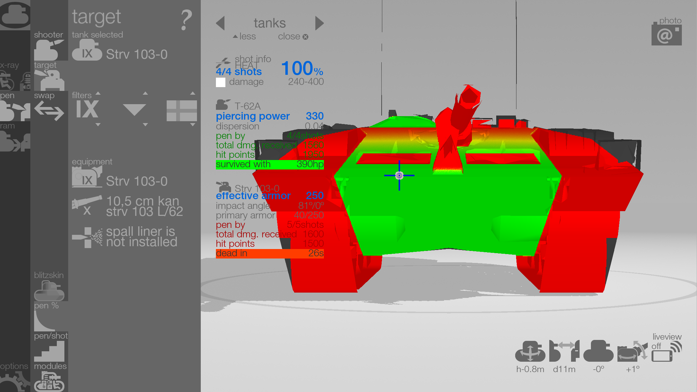Go to previous tank arrow
This screenshot has width=697, height=392.
coord(220,23)
